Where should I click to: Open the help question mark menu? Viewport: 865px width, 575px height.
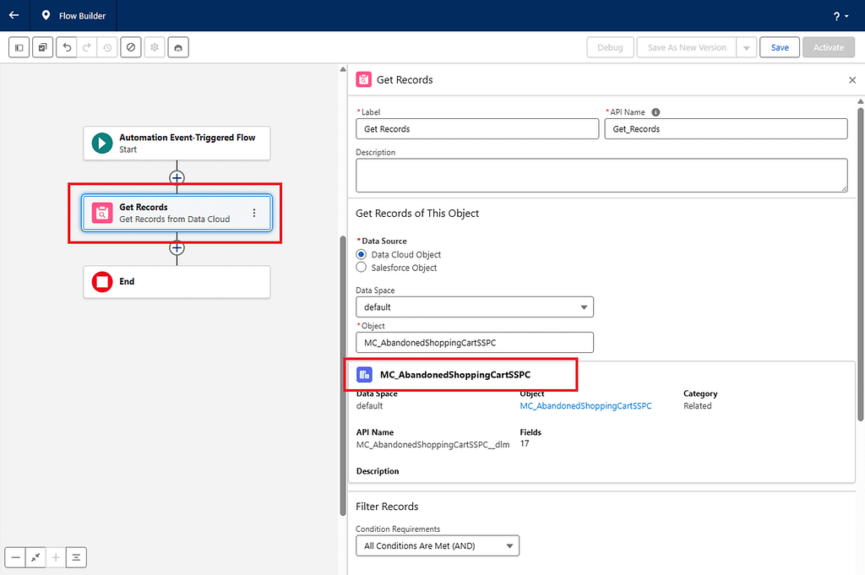pos(841,16)
